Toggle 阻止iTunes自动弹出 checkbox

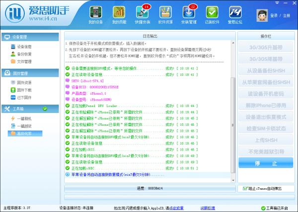245,189
